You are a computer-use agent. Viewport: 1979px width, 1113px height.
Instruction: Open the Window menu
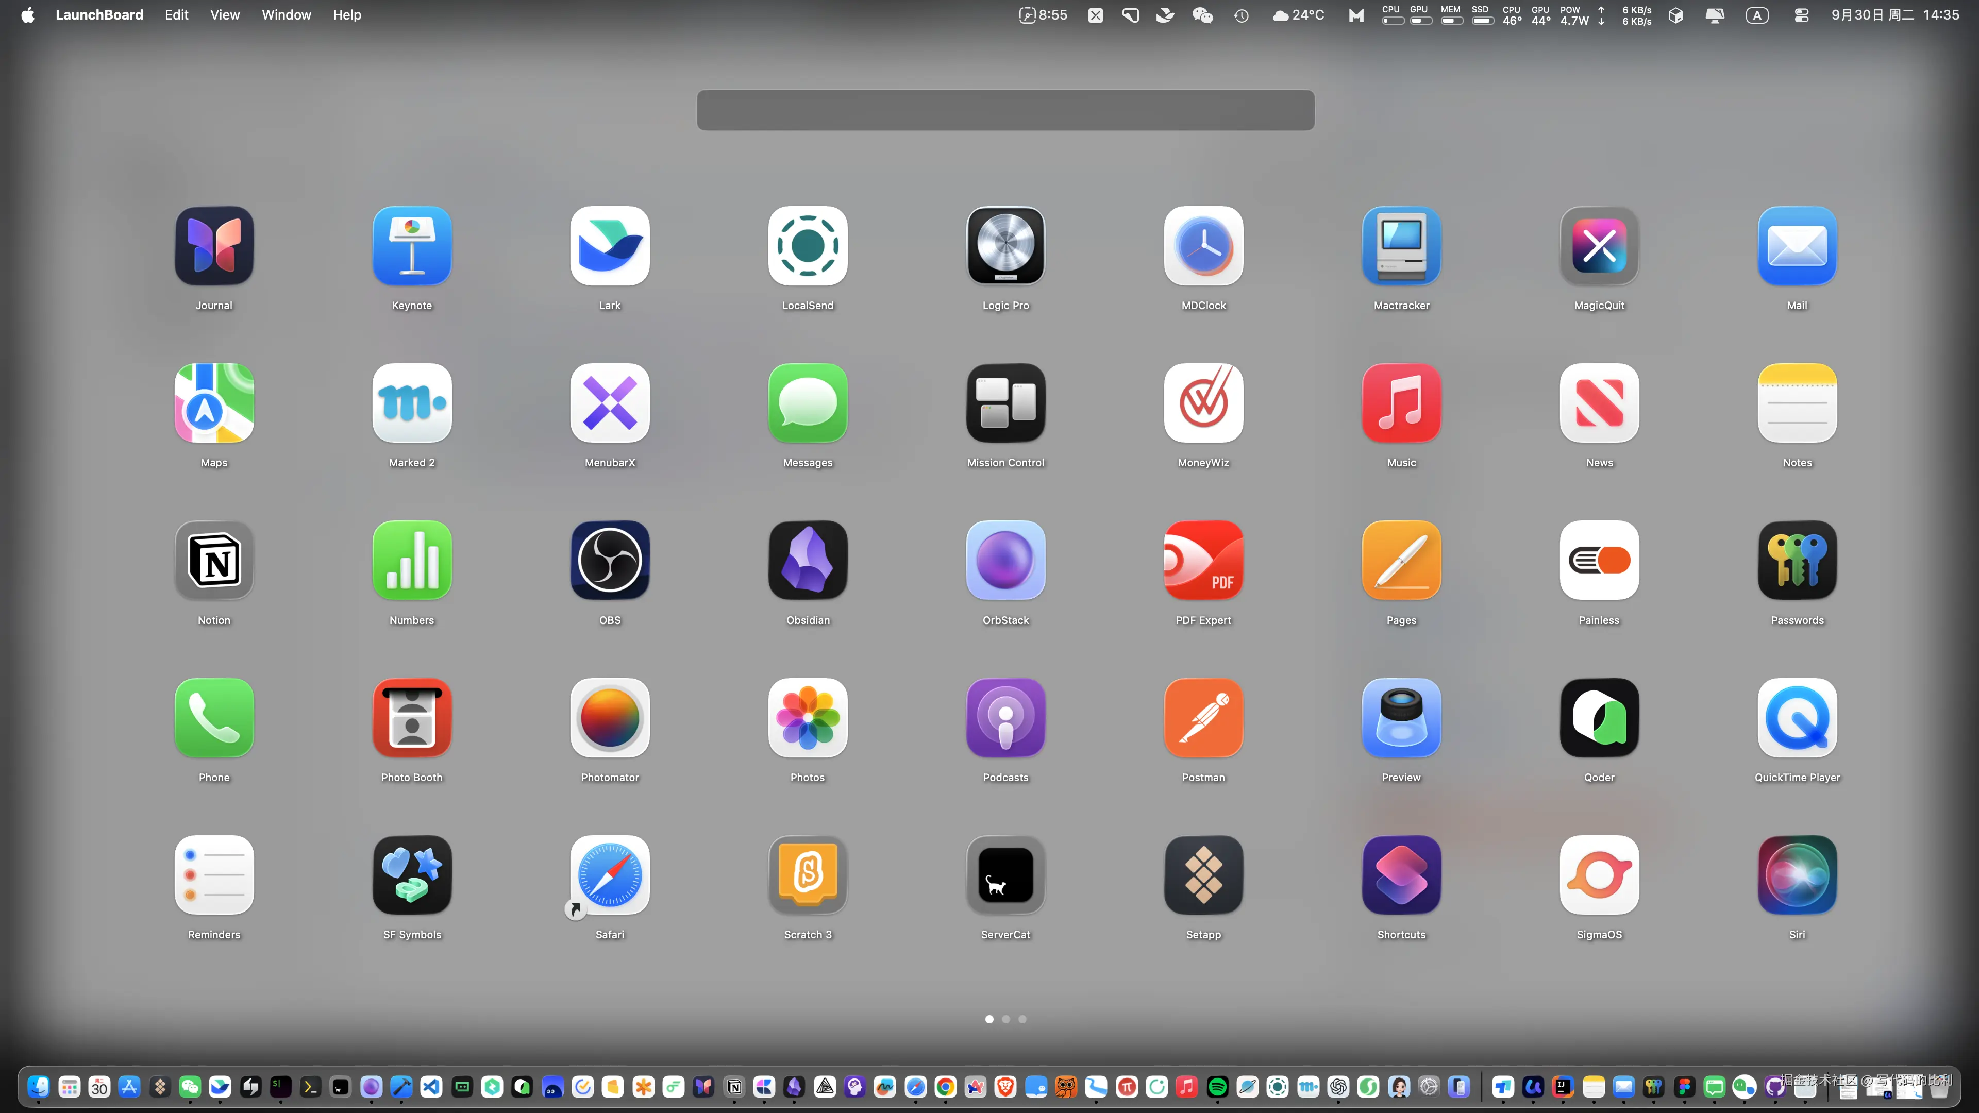coord(286,14)
